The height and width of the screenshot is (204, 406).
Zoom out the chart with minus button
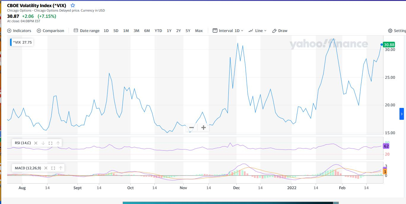click(192, 128)
